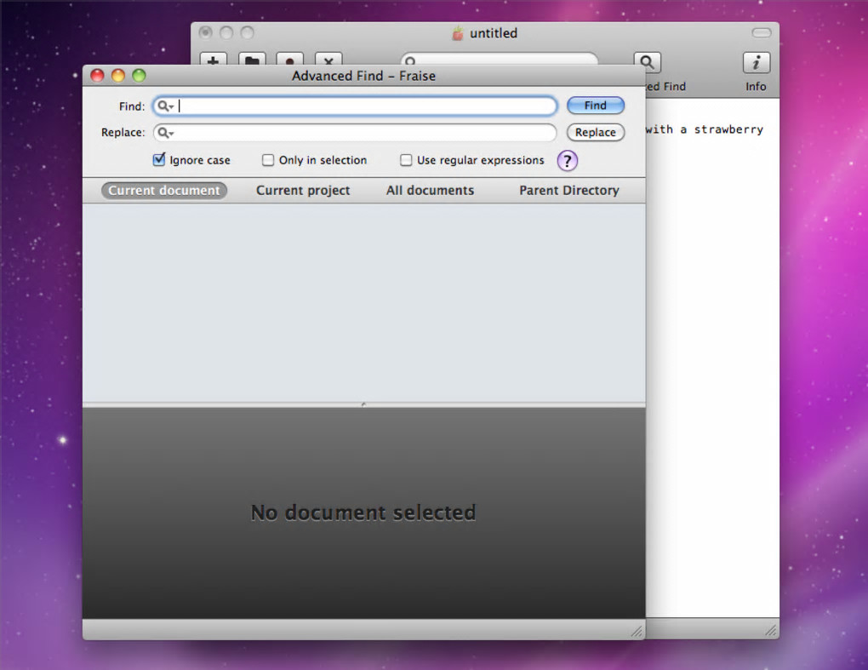Click the save dot icon in untitled window toolbar

pyautogui.click(x=290, y=60)
